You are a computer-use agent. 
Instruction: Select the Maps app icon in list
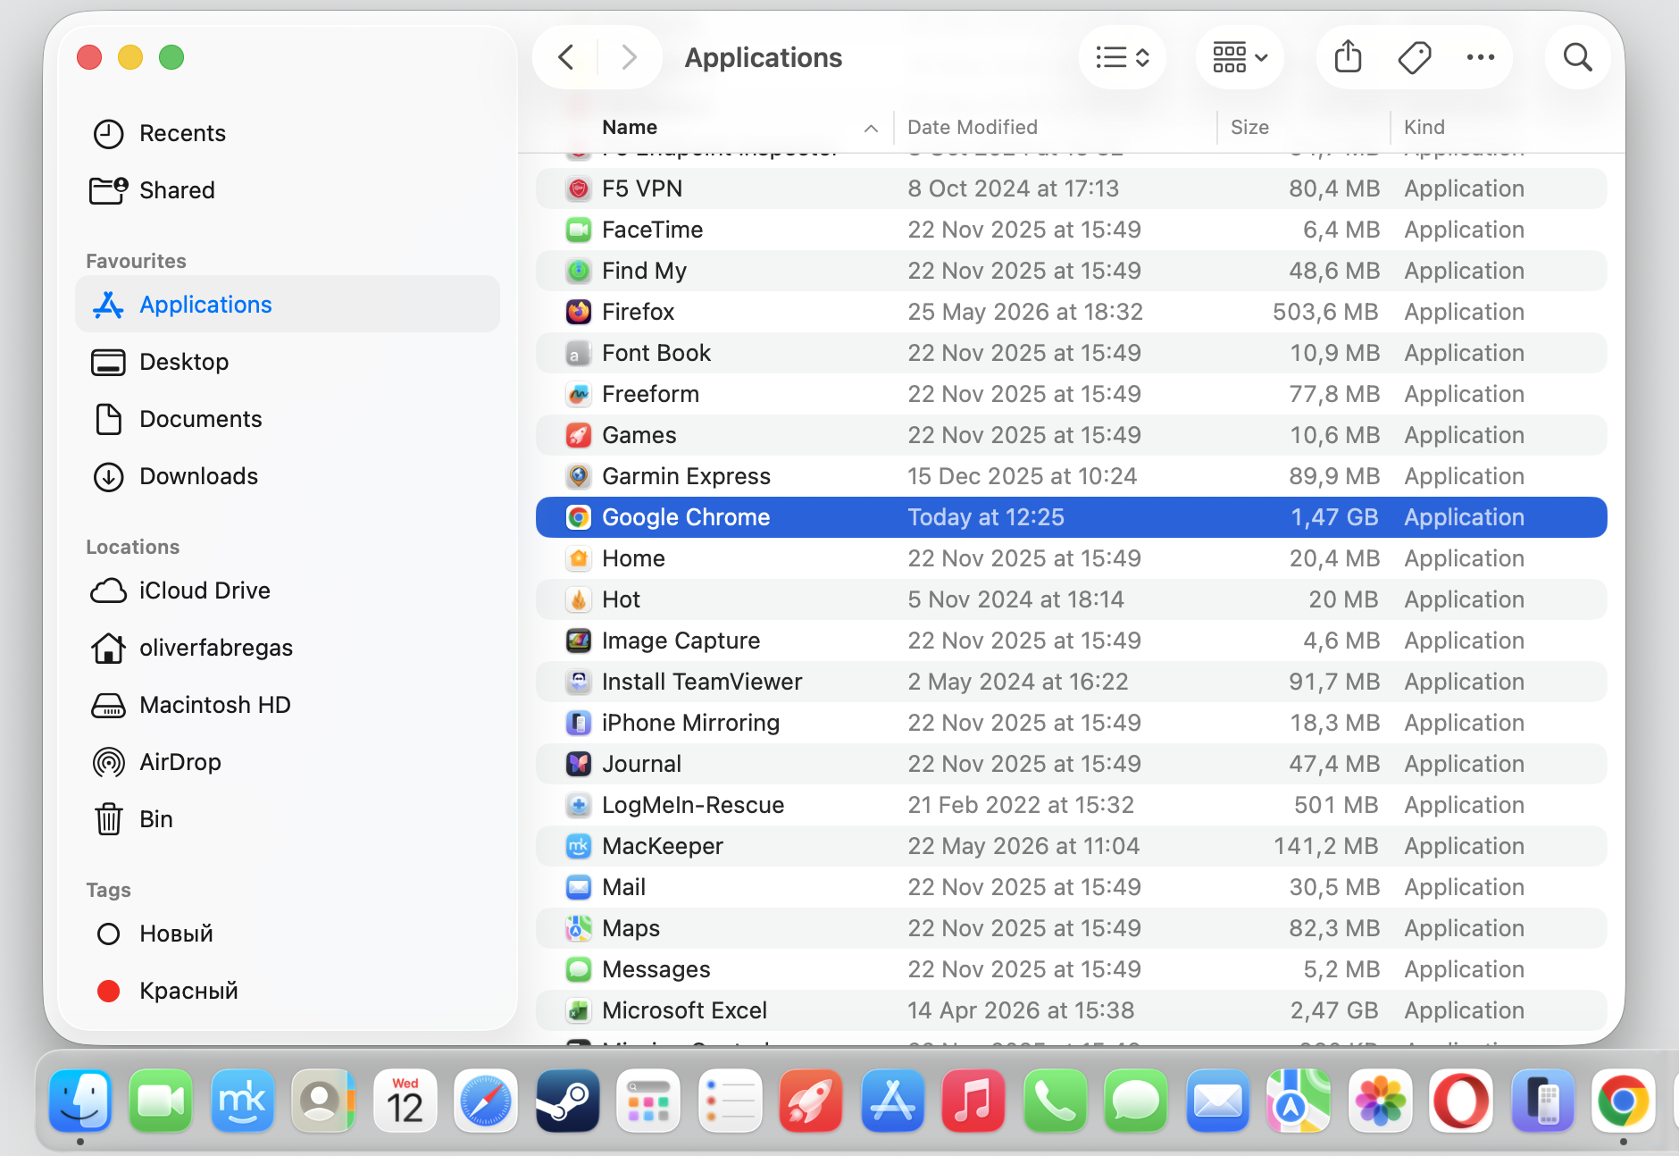579,928
